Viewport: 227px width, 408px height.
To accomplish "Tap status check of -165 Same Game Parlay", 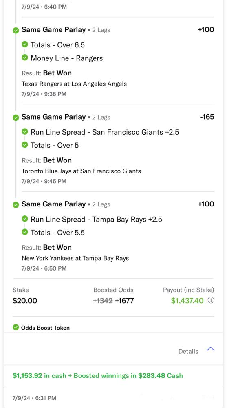I will pos(16,118).
